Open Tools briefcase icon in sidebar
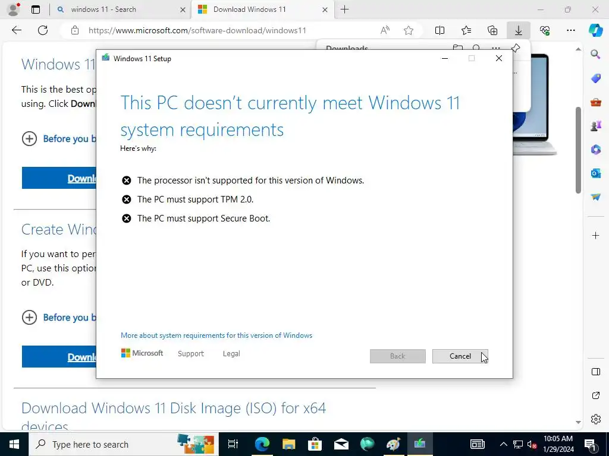Viewport: 609px width, 456px height. pos(595,102)
